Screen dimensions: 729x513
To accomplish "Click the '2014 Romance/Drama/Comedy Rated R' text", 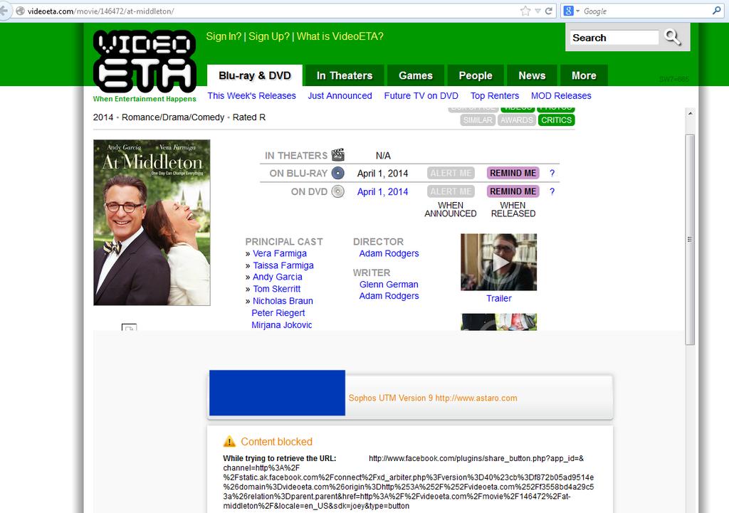I will tap(179, 117).
